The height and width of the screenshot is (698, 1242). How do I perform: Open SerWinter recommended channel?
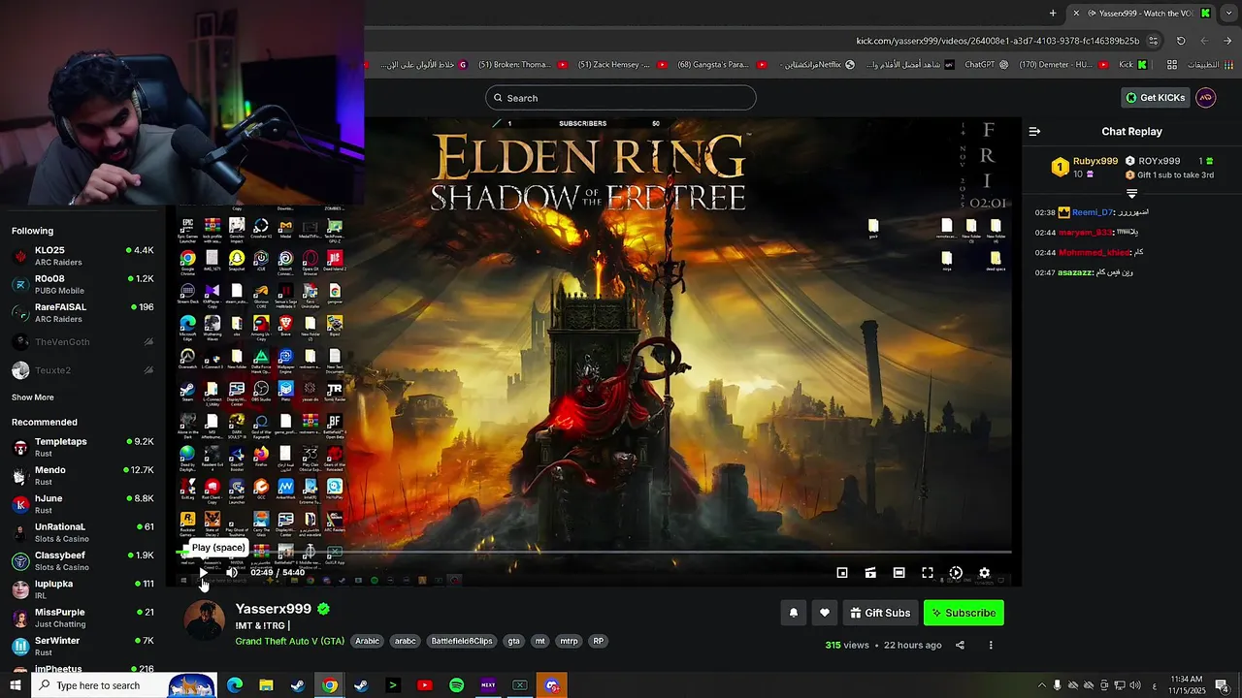coord(82,646)
